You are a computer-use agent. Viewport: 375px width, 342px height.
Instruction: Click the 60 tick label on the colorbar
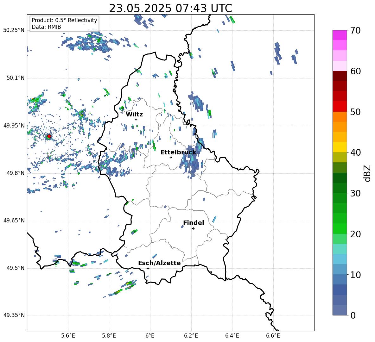(355, 71)
